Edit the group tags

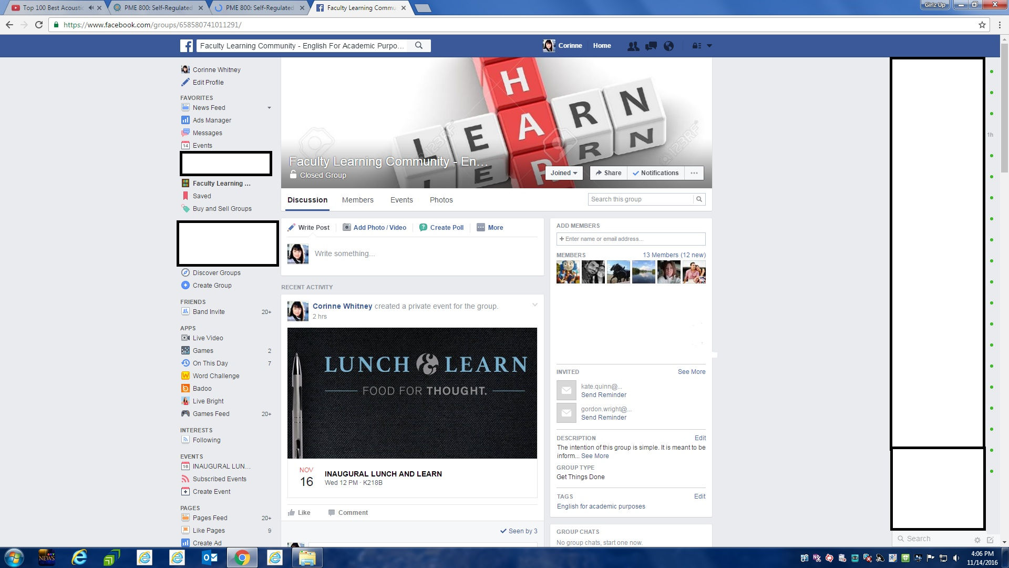[699, 496]
